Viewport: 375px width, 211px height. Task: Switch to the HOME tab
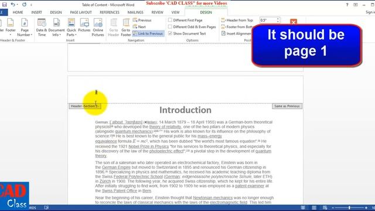pyautogui.click(x=18, y=12)
